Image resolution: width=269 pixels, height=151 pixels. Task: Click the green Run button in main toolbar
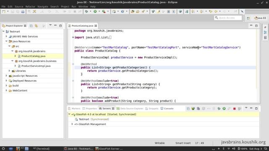[95, 11]
